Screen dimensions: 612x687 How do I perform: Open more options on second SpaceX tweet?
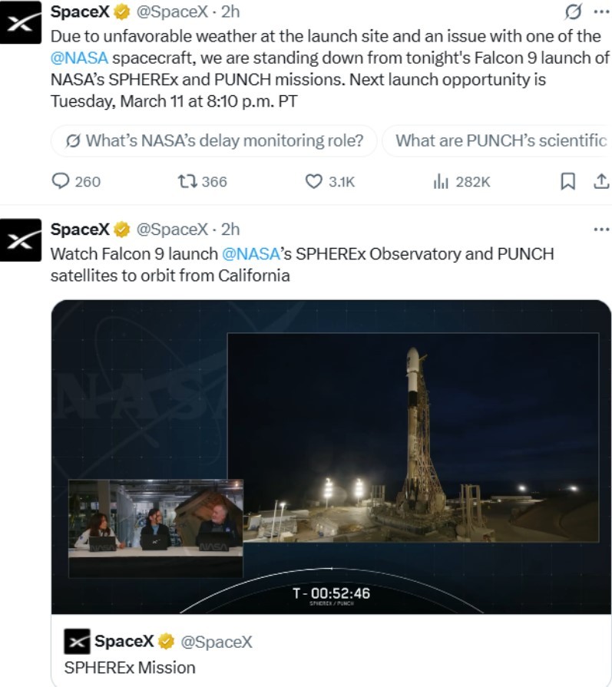(x=601, y=230)
